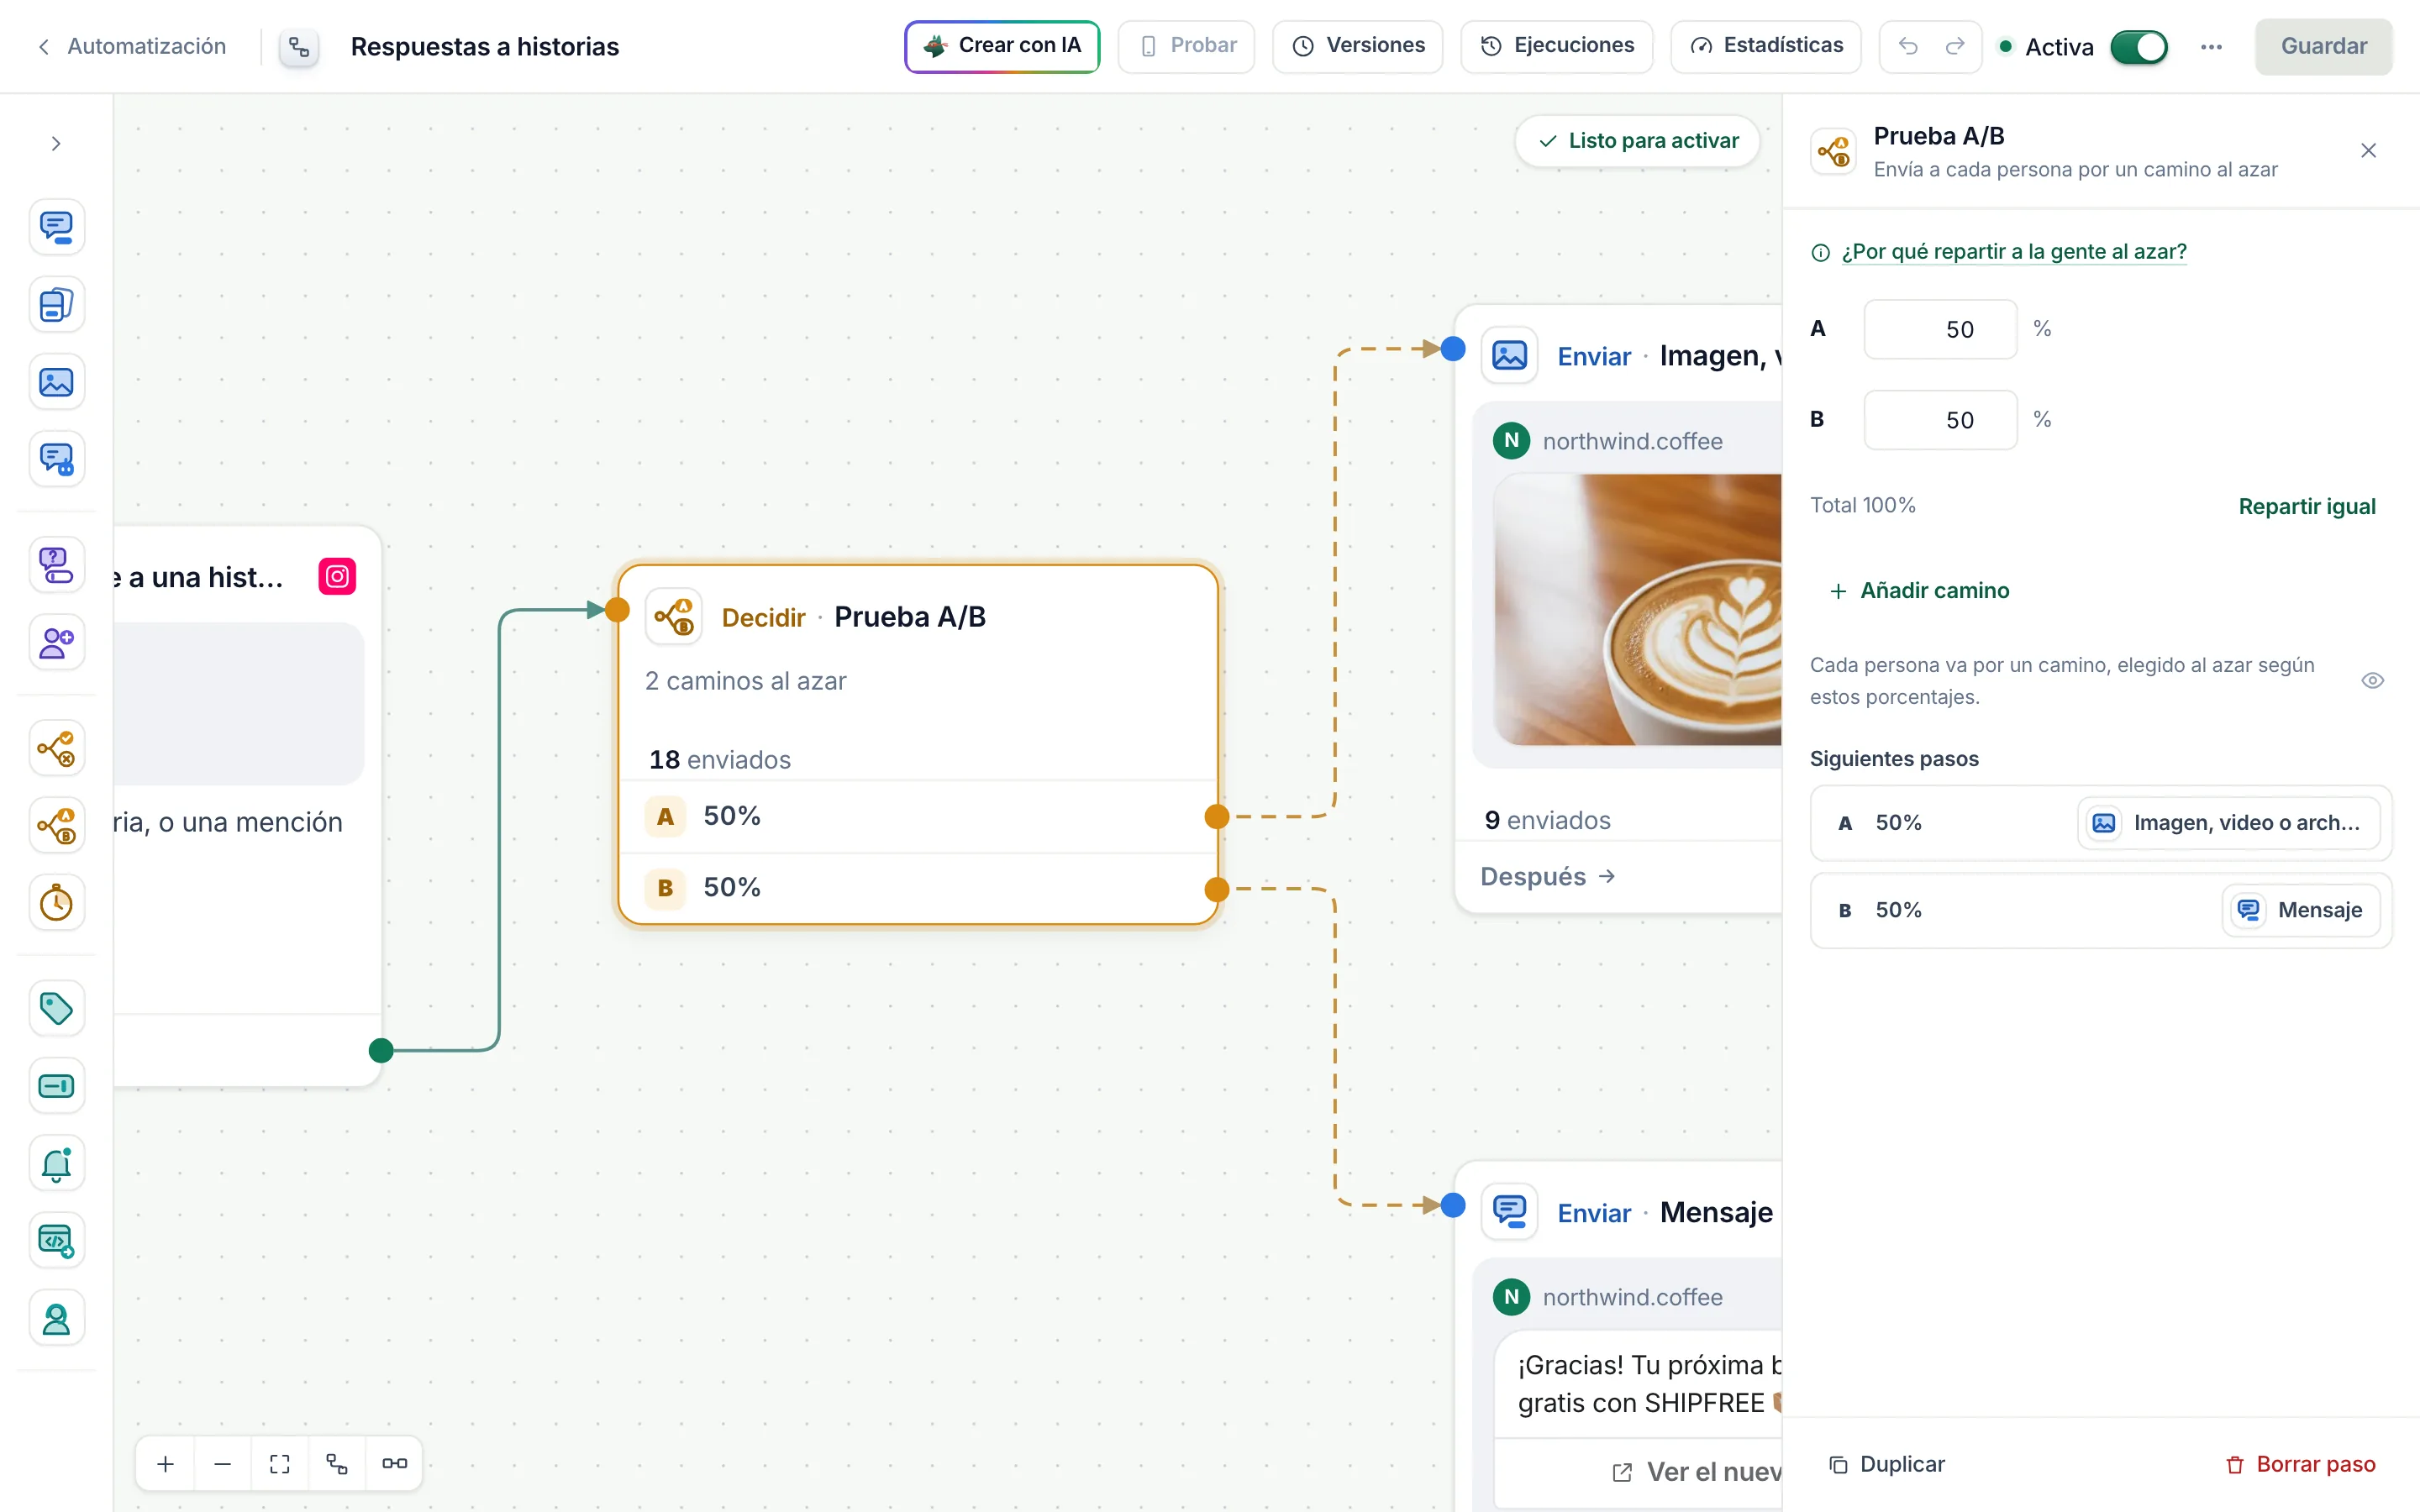Open '¿Por qué repartir a la gente al azar?'
This screenshot has width=2420, height=1512.
point(2013,252)
